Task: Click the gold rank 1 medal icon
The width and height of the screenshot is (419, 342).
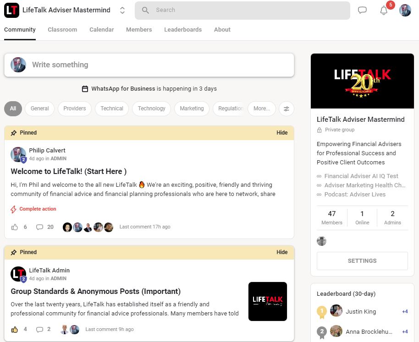Action: pos(322,312)
